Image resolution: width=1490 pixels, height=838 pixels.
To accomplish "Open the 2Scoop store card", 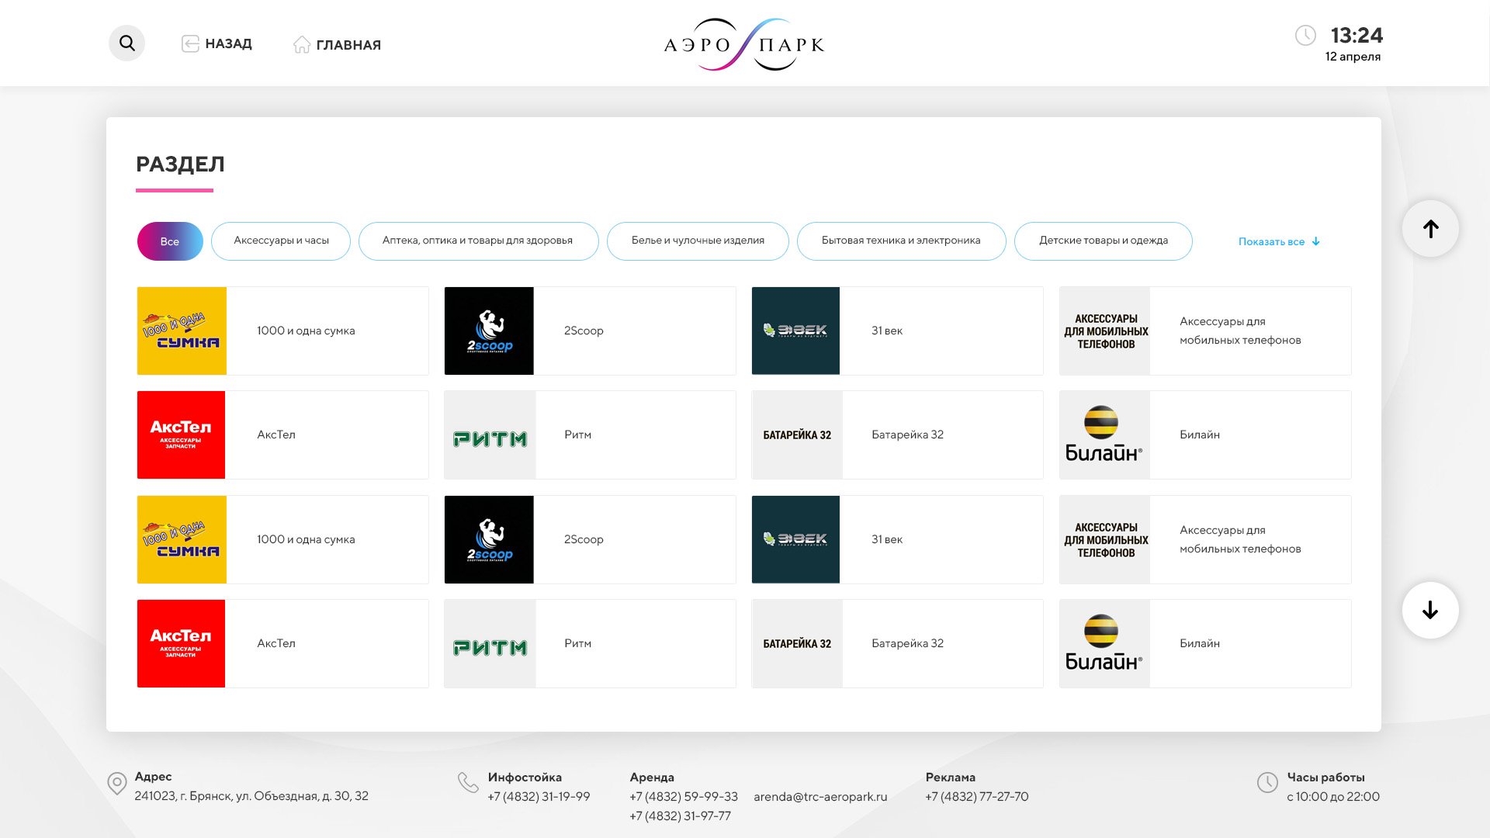I will click(x=590, y=331).
